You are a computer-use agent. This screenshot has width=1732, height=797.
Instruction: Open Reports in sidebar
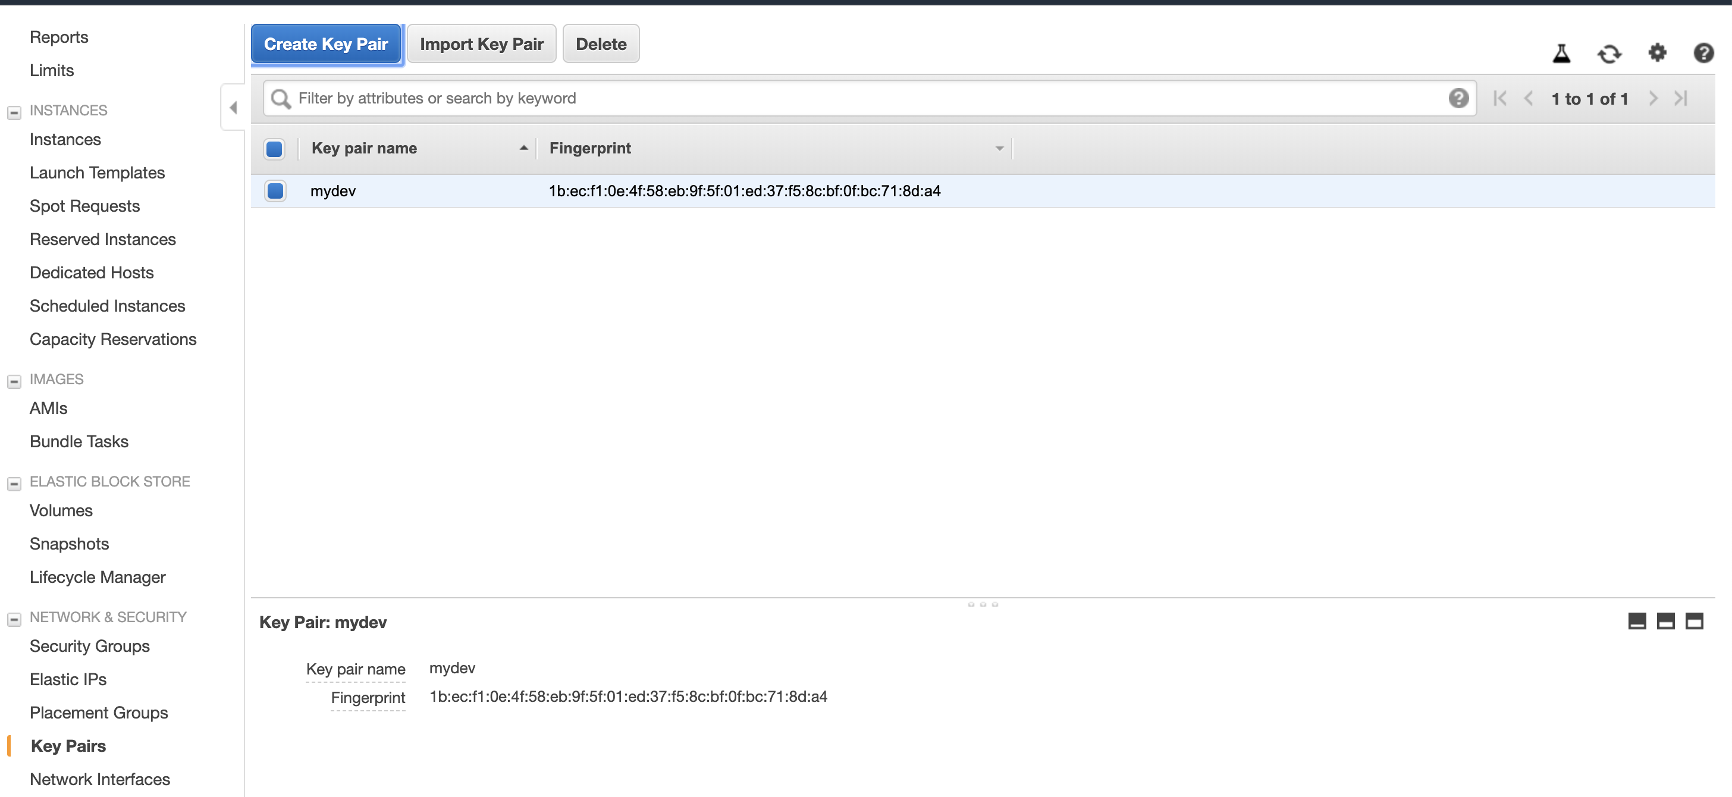59,37
